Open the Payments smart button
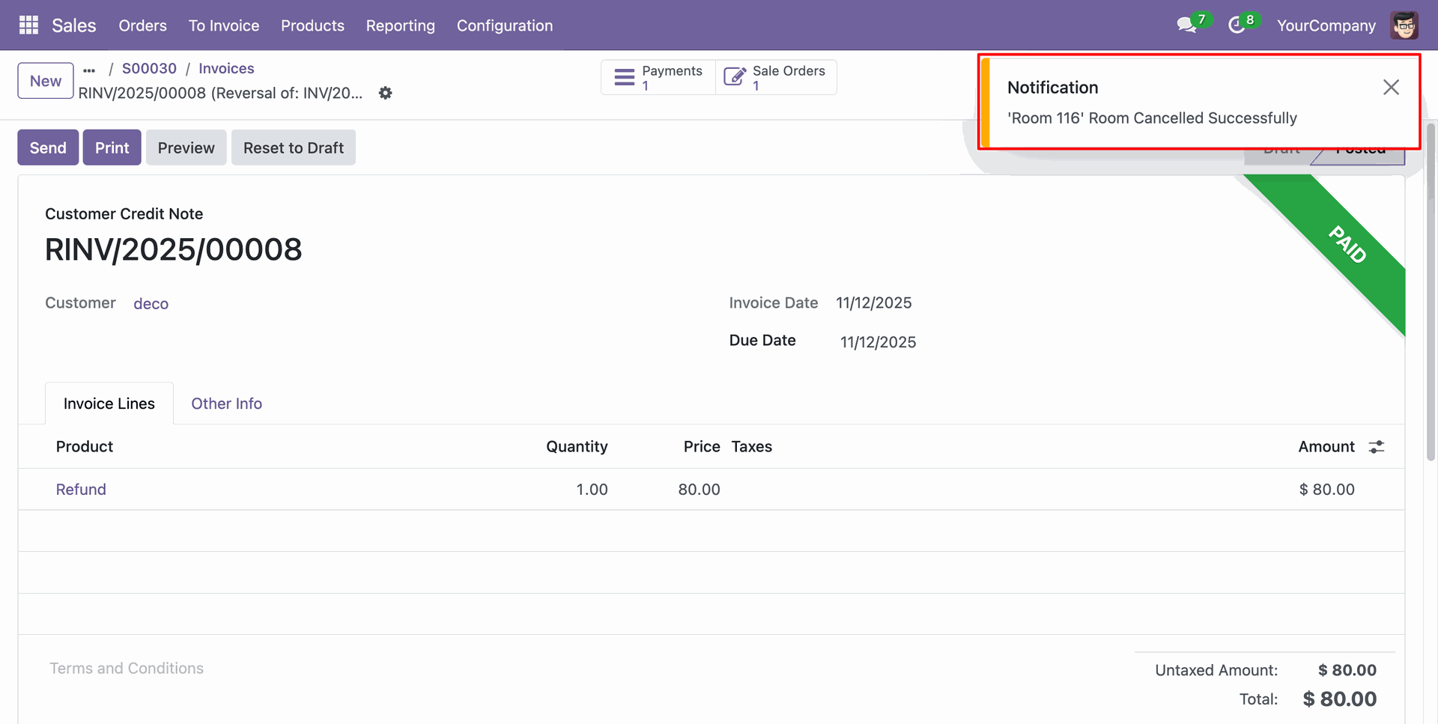1438x724 pixels. pyautogui.click(x=658, y=77)
